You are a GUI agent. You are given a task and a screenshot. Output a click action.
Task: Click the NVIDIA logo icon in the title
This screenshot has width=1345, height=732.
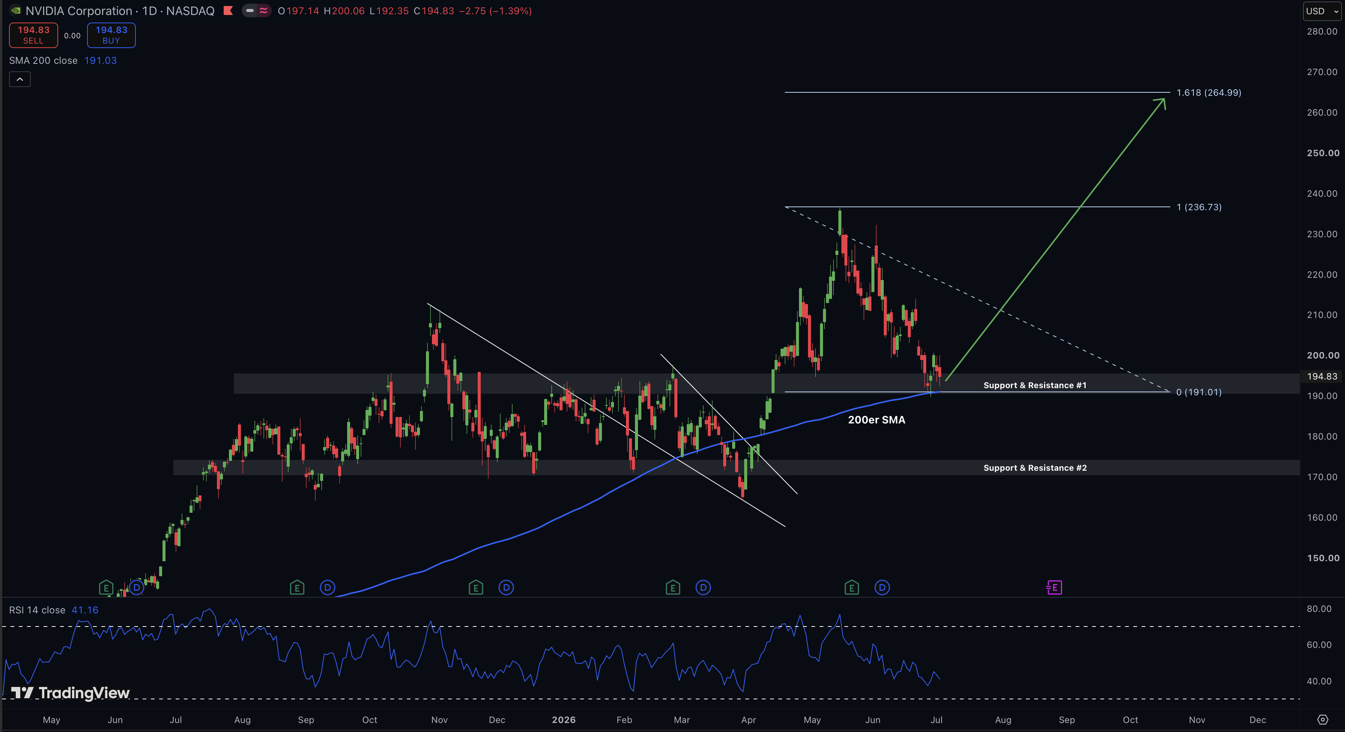[16, 11]
